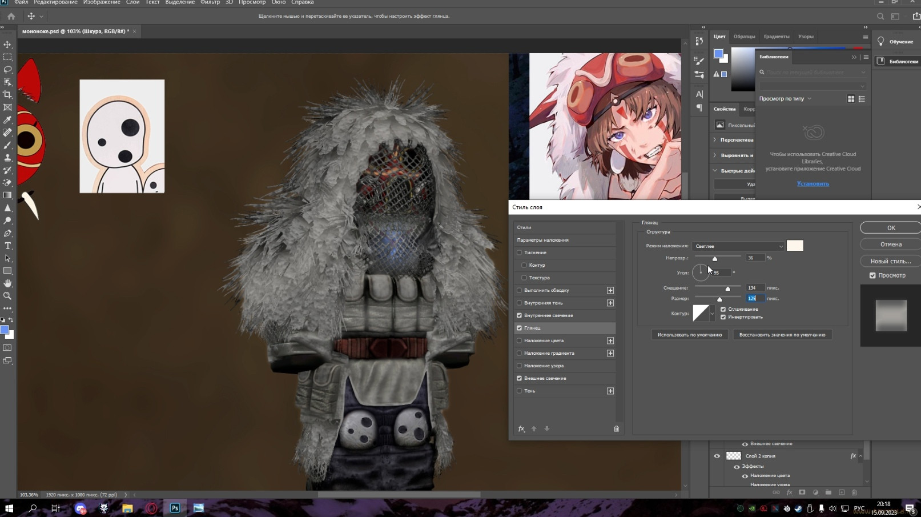Open the Фильтр menu

[x=210, y=3]
